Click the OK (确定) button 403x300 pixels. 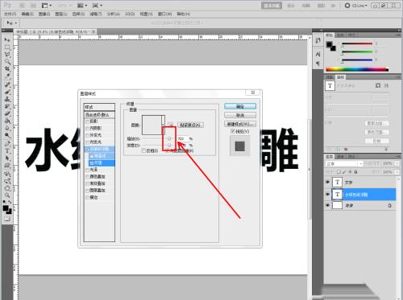pyautogui.click(x=240, y=106)
